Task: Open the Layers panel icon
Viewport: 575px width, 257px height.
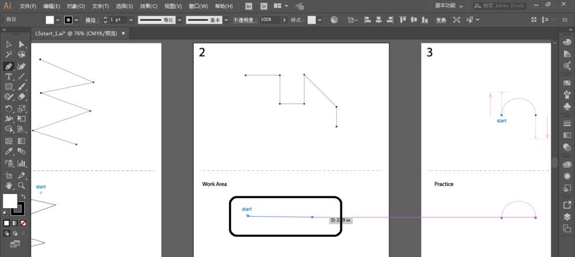Action: tap(567, 217)
